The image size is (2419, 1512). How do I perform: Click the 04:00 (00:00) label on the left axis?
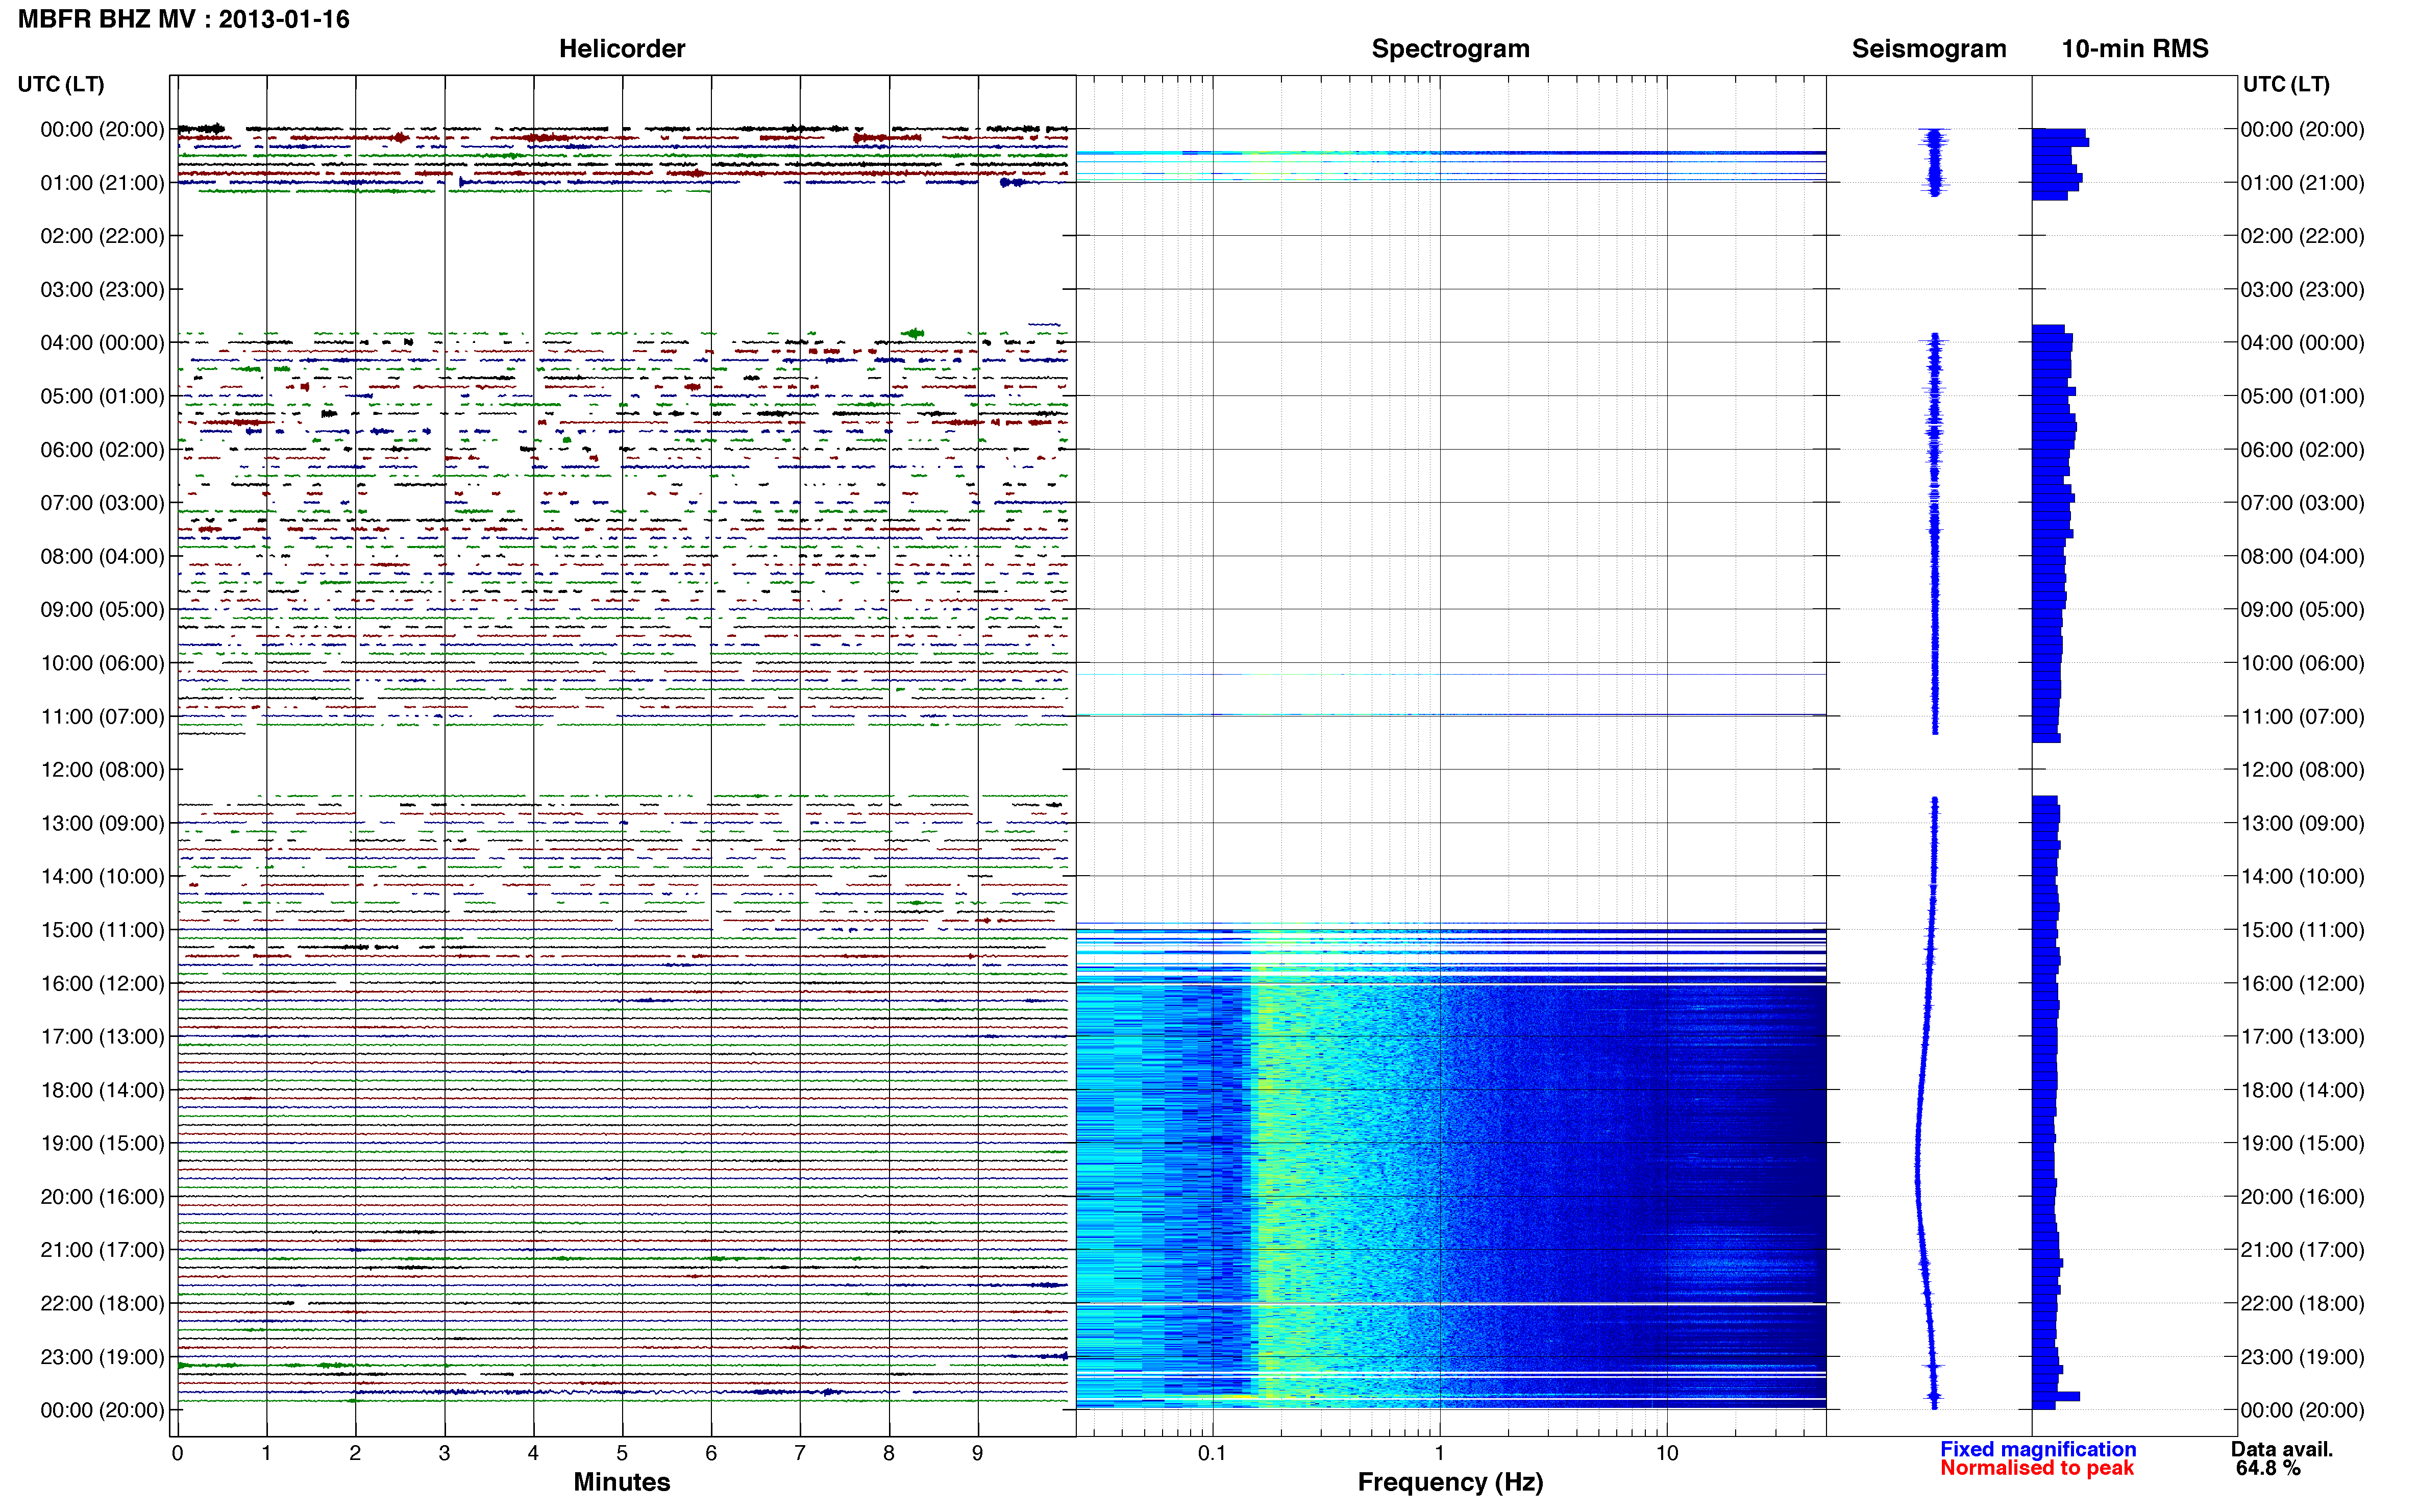click(102, 343)
